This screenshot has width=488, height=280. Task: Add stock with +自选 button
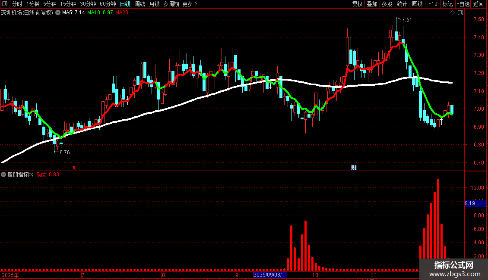pos(463,4)
